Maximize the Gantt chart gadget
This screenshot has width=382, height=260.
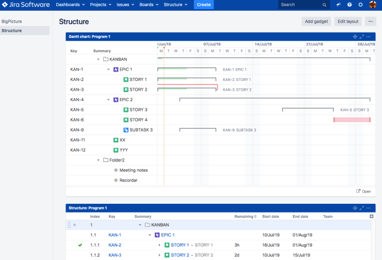point(362,37)
